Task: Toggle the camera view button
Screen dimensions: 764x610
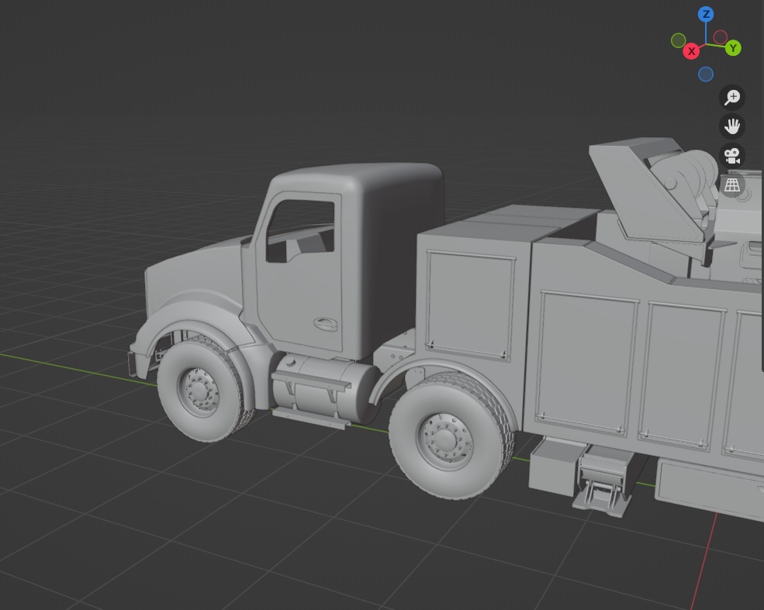Action: click(732, 156)
